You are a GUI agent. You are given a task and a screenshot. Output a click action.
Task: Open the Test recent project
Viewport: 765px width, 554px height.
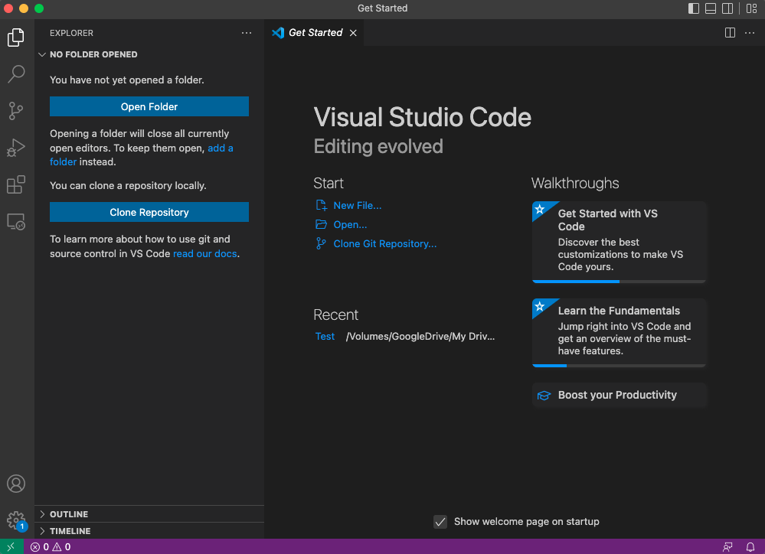click(x=325, y=336)
